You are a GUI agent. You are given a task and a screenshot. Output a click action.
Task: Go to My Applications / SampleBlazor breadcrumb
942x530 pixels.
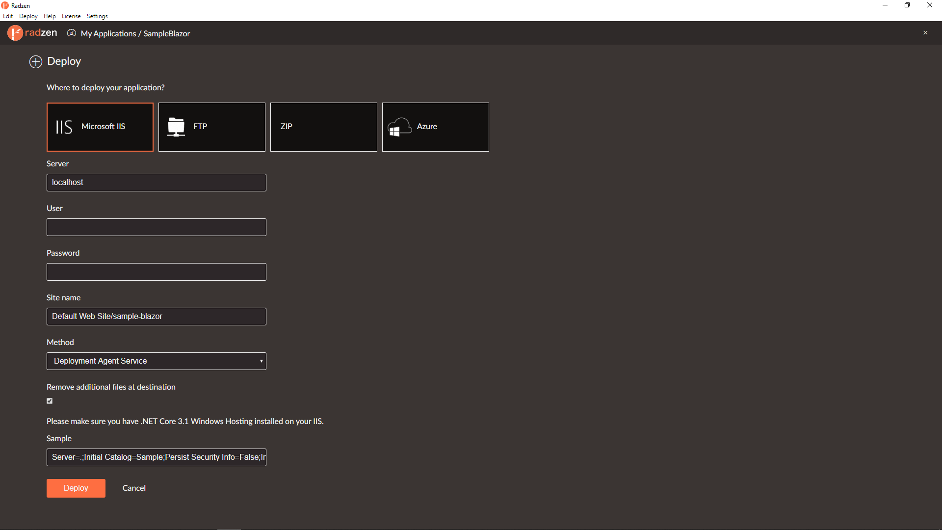pos(135,33)
